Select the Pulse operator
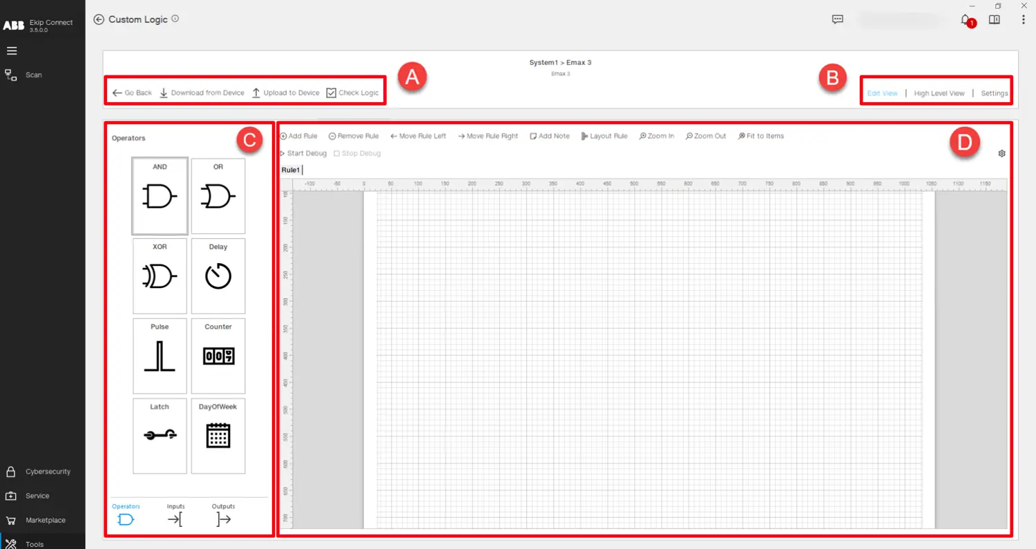 pyautogui.click(x=160, y=356)
